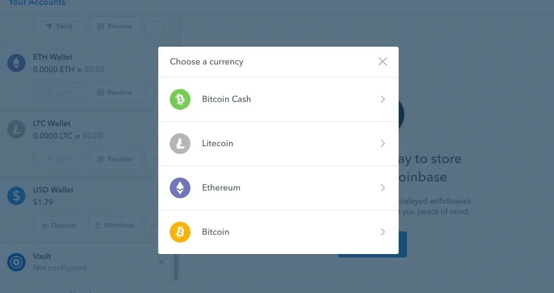This screenshot has height=293, width=554.
Task: Choose Bitcoin from the currency list
Action: pyautogui.click(x=278, y=232)
